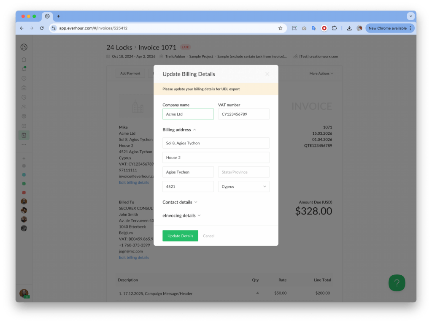This screenshot has height=323, width=432.
Task: Open help via the green question mark button
Action: coord(396,283)
